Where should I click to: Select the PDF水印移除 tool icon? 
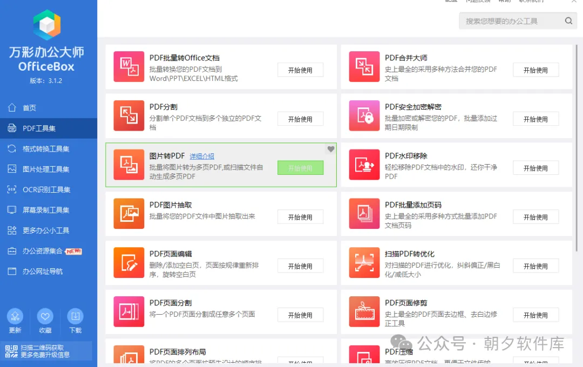pos(364,165)
